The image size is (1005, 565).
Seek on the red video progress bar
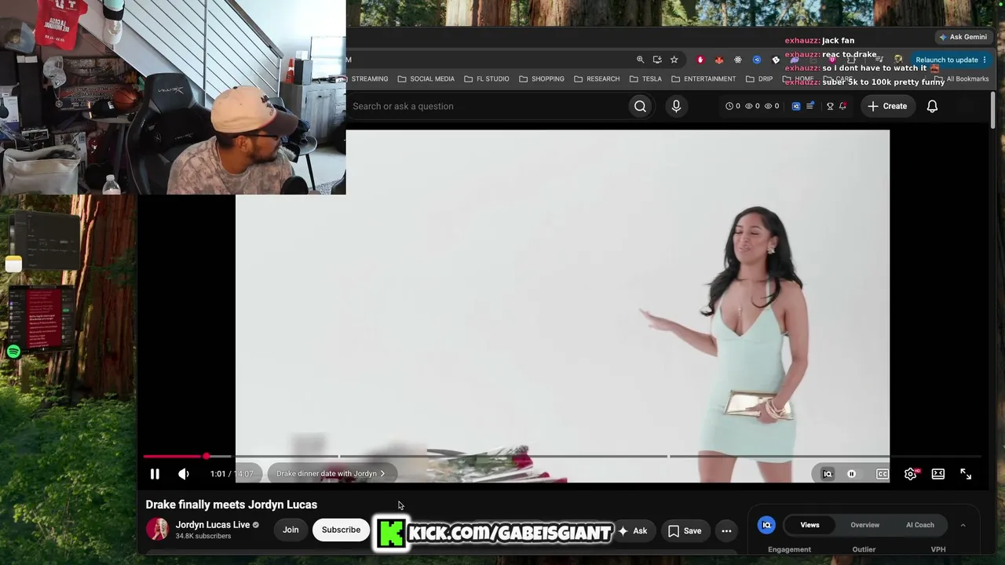coord(561,456)
